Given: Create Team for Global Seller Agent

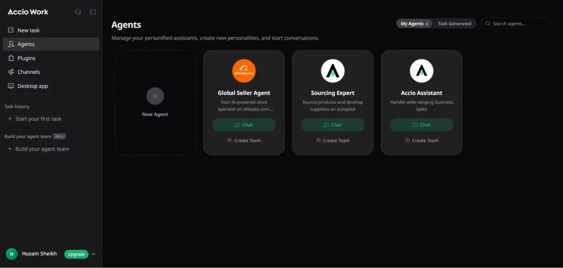Looking at the screenshot, I should click(x=244, y=140).
